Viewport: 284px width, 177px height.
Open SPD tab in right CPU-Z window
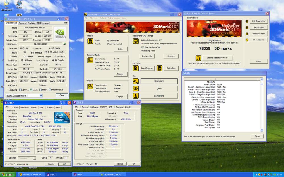click(x=110, y=107)
